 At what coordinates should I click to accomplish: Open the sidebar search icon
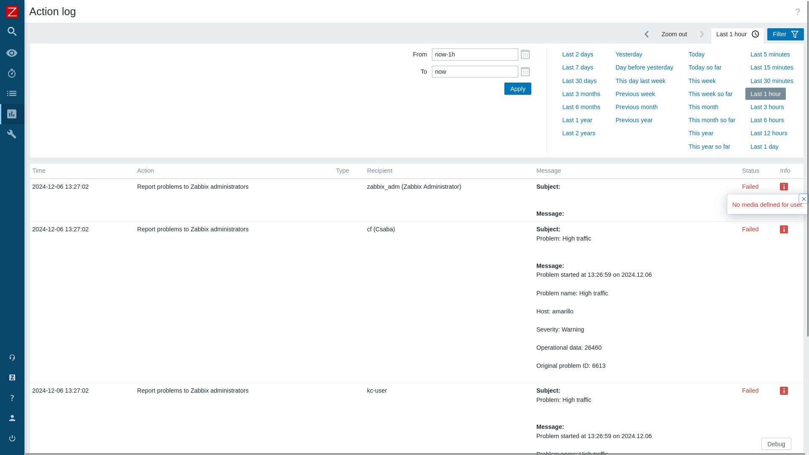click(12, 32)
